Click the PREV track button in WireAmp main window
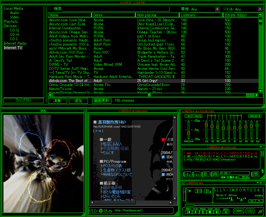 click(x=189, y=212)
